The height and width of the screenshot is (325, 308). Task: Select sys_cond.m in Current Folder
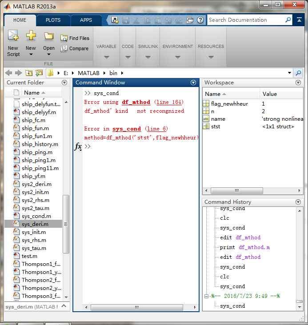[x=36, y=216]
